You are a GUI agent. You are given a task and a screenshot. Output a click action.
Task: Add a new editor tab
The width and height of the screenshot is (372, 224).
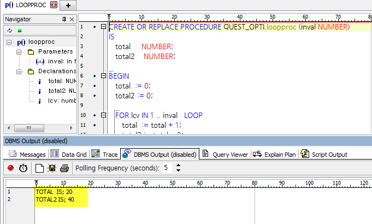coord(68,5)
